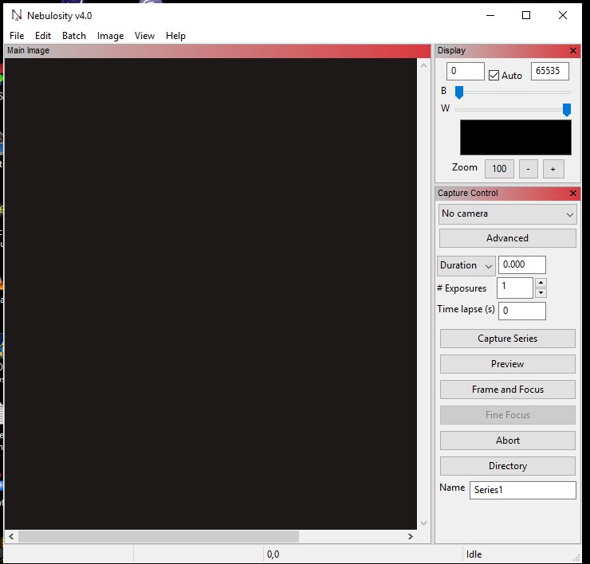Open Advanced camera settings
590x564 pixels.
(507, 238)
